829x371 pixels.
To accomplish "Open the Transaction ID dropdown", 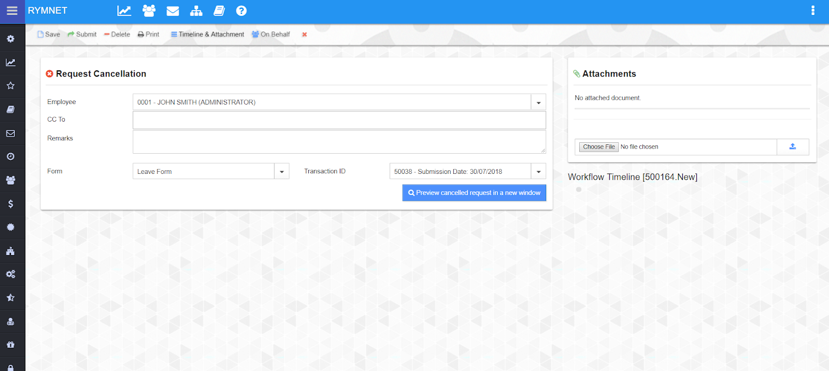I will tap(538, 172).
